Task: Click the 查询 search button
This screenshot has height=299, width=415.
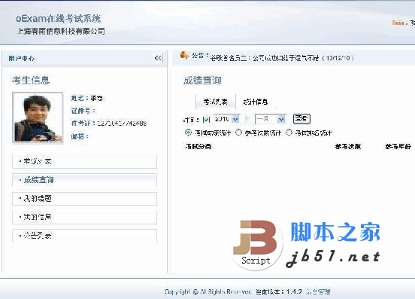Action: point(301,119)
